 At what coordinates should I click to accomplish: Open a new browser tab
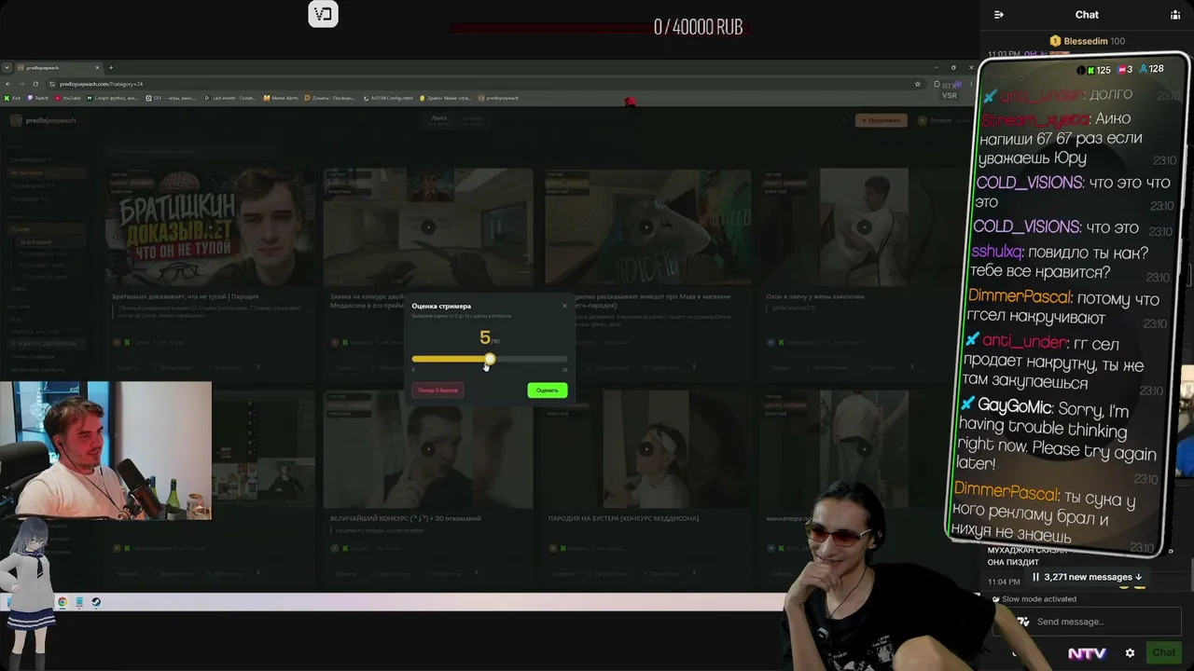pyautogui.click(x=111, y=67)
